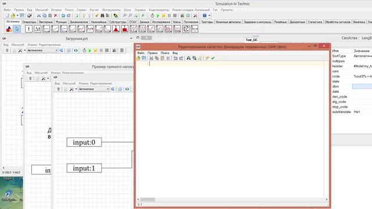Open new-file dropdown arrow in main toolbar
The height and width of the screenshot is (209, 372).
tap(17, 16)
